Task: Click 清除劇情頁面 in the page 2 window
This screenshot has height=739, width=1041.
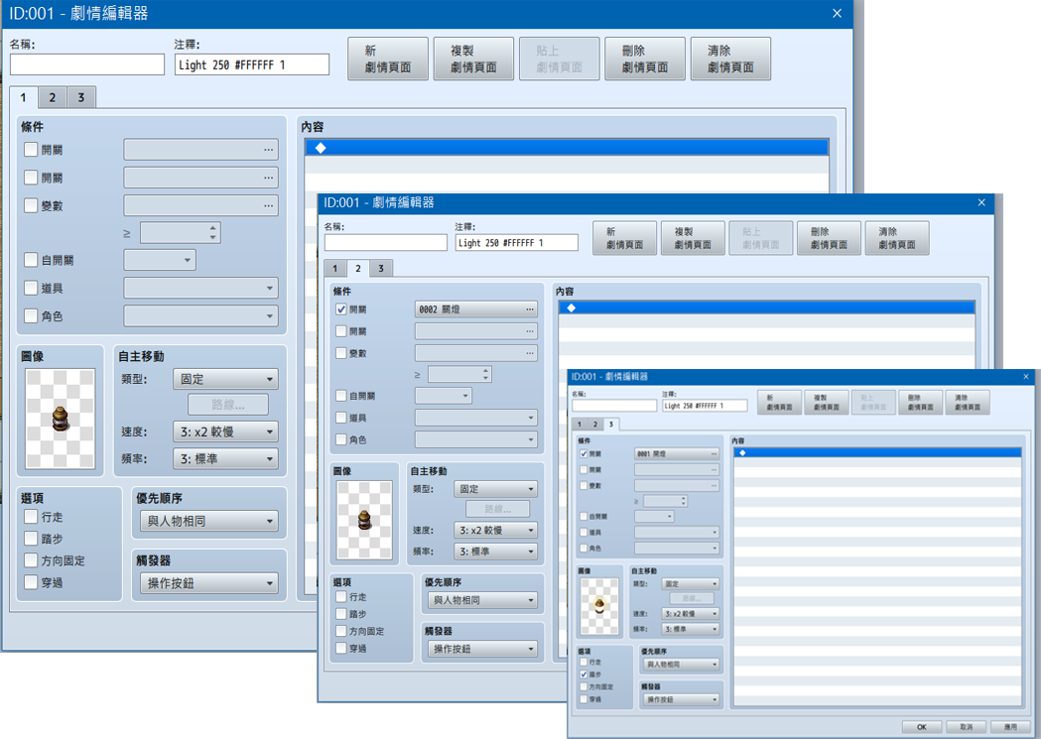Action: (x=897, y=238)
